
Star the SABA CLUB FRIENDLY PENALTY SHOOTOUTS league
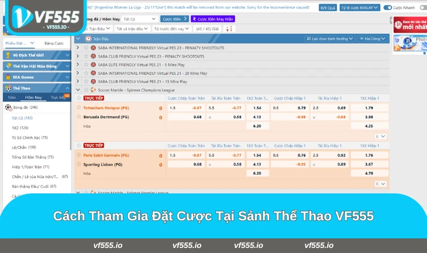pos(86,56)
